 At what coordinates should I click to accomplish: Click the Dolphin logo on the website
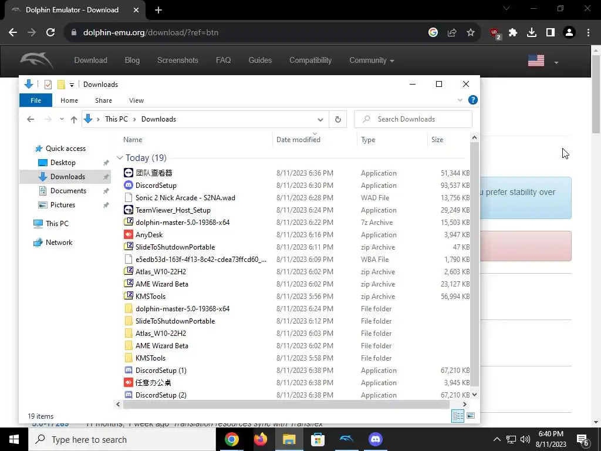tap(37, 60)
